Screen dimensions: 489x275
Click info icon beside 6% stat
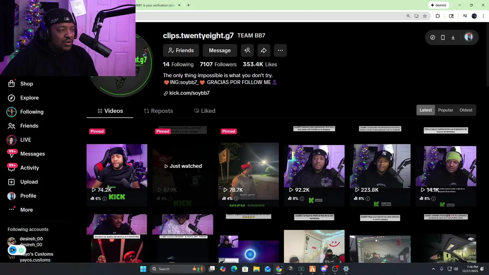(x=105, y=199)
